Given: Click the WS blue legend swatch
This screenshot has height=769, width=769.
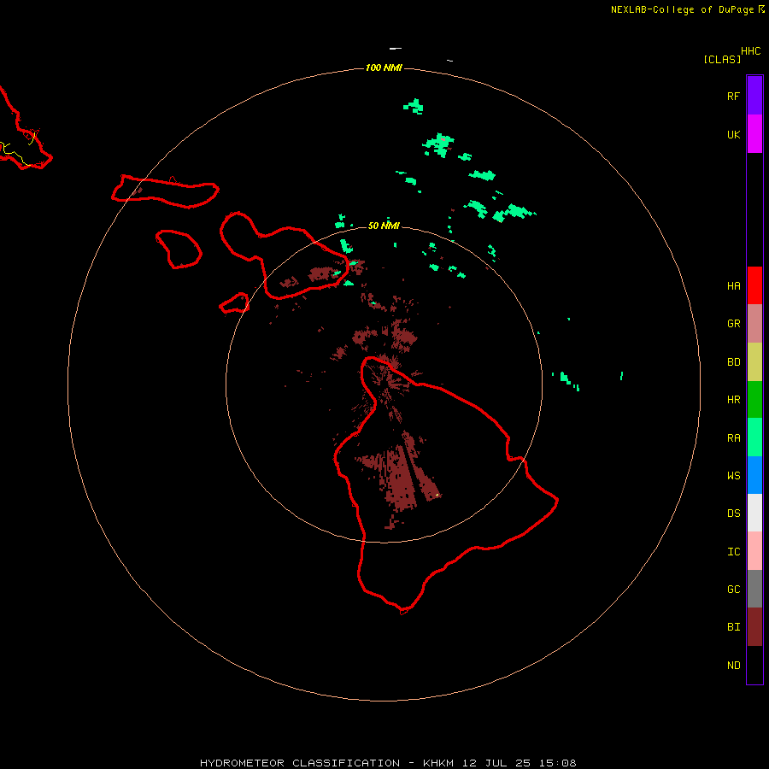Looking at the screenshot, I should point(754,475).
